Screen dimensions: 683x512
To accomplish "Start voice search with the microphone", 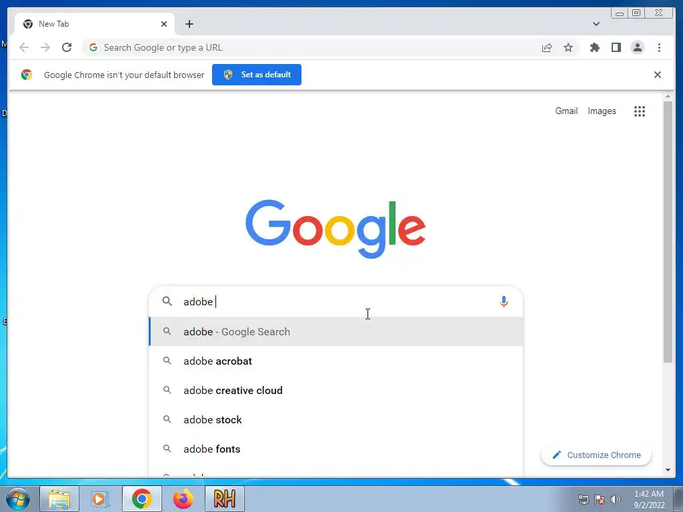I will [x=504, y=302].
